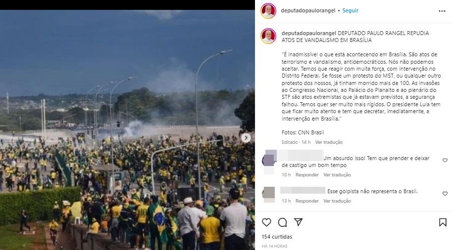
Task: Save post with bookmark icon
Action: pyautogui.click(x=443, y=222)
